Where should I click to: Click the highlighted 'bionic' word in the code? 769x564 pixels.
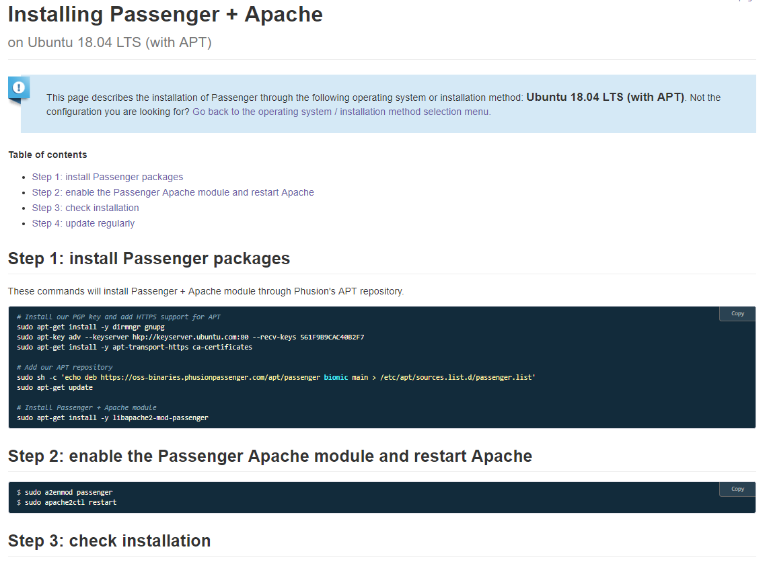point(336,377)
